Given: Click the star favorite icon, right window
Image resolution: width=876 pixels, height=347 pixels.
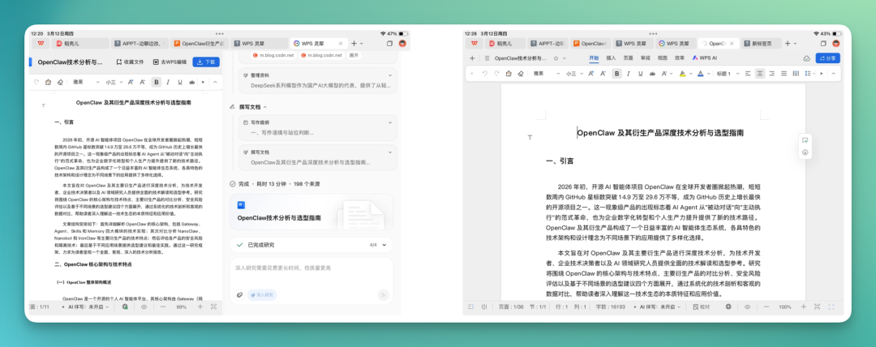Looking at the screenshot, I should (556, 58).
